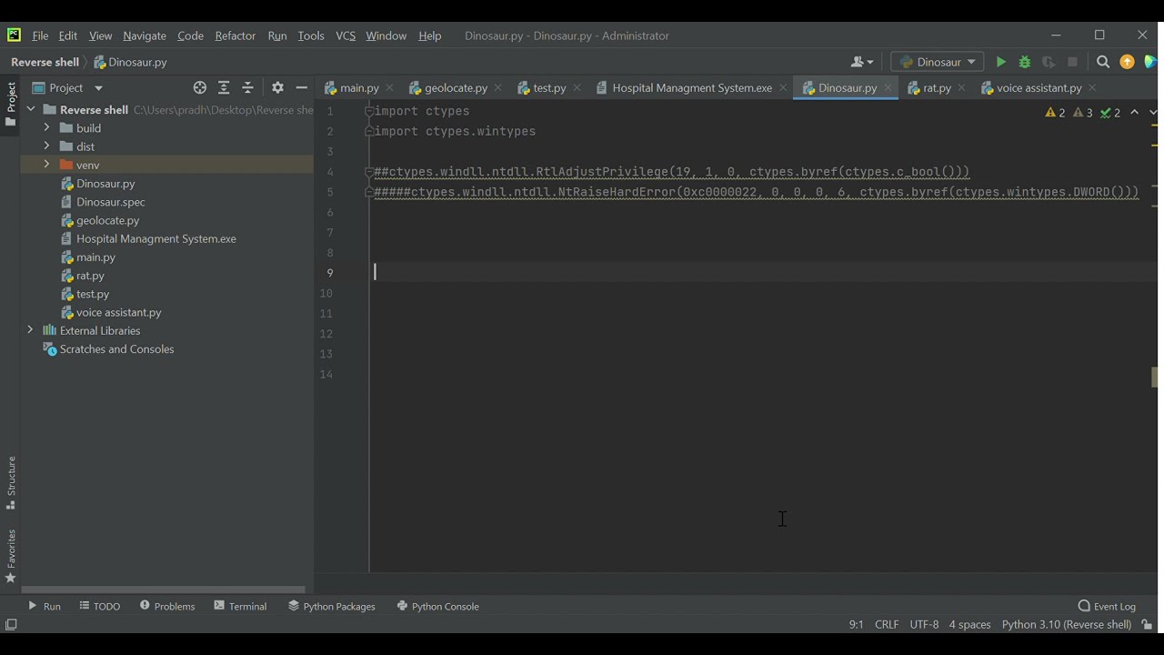Viewport: 1164px width, 655px height.
Task: Close Hospital Managment System.exe tab
Action: pyautogui.click(x=783, y=87)
